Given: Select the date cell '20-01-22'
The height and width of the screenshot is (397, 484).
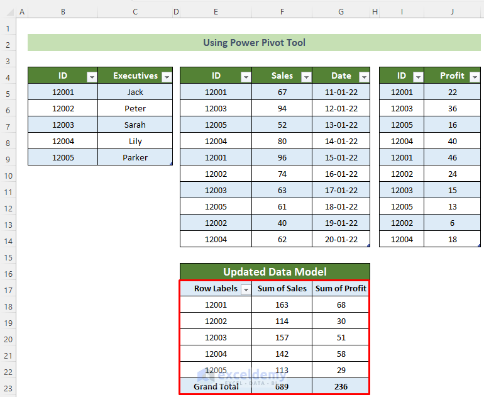Looking at the screenshot, I should click(x=341, y=240).
